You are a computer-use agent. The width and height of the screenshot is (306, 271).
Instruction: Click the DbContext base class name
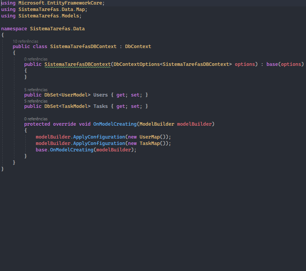tap(138, 47)
